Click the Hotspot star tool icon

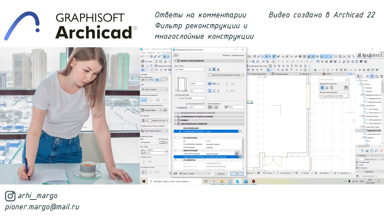coord(337,70)
